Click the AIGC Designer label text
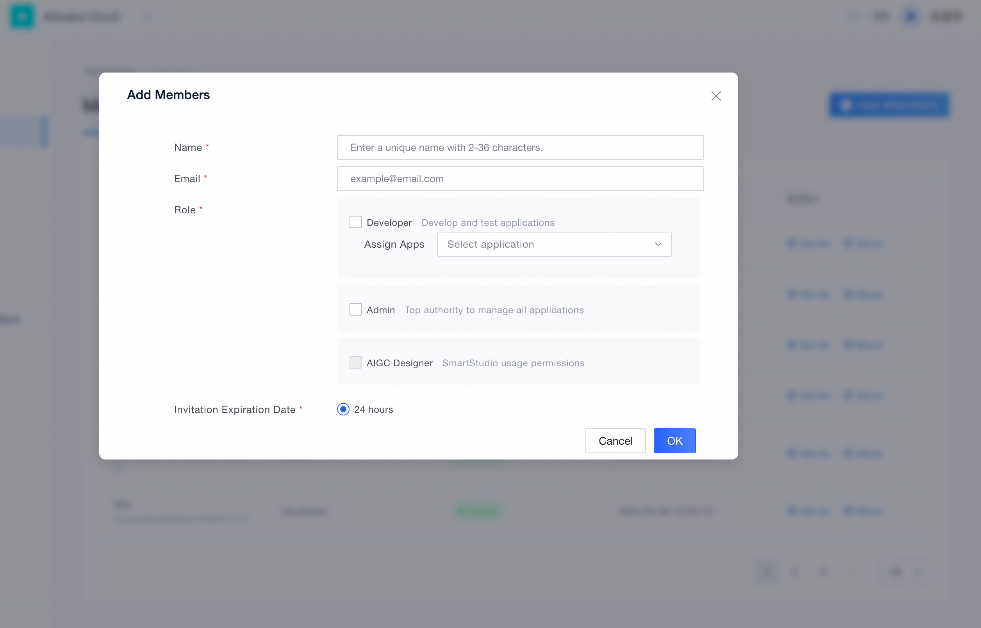 pyautogui.click(x=399, y=363)
